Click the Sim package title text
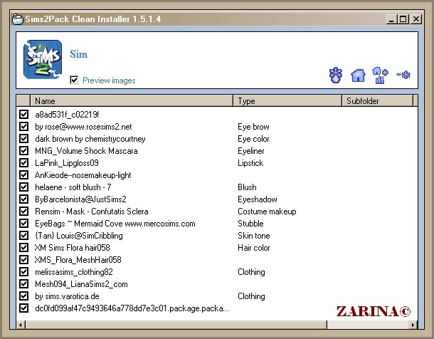 pos(78,54)
